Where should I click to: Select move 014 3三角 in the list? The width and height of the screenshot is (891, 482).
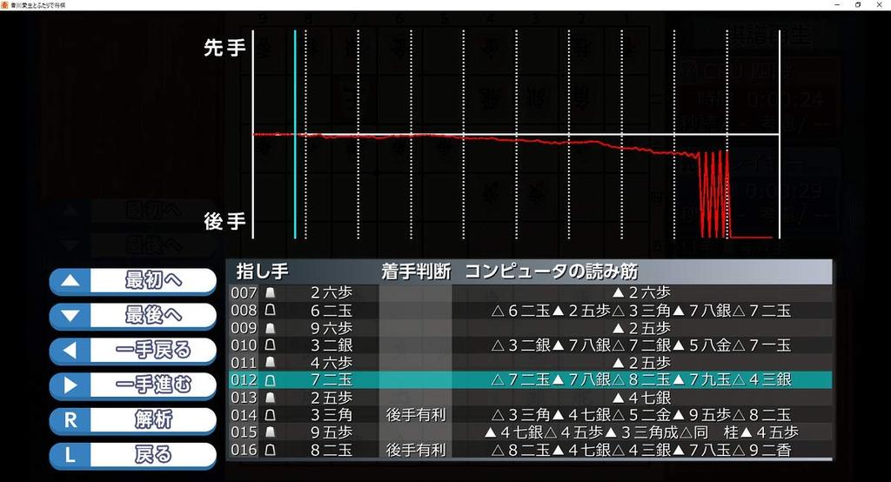click(331, 415)
